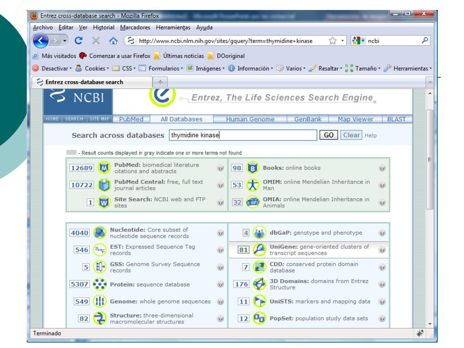Click the OMIM human figure icon

(253, 185)
